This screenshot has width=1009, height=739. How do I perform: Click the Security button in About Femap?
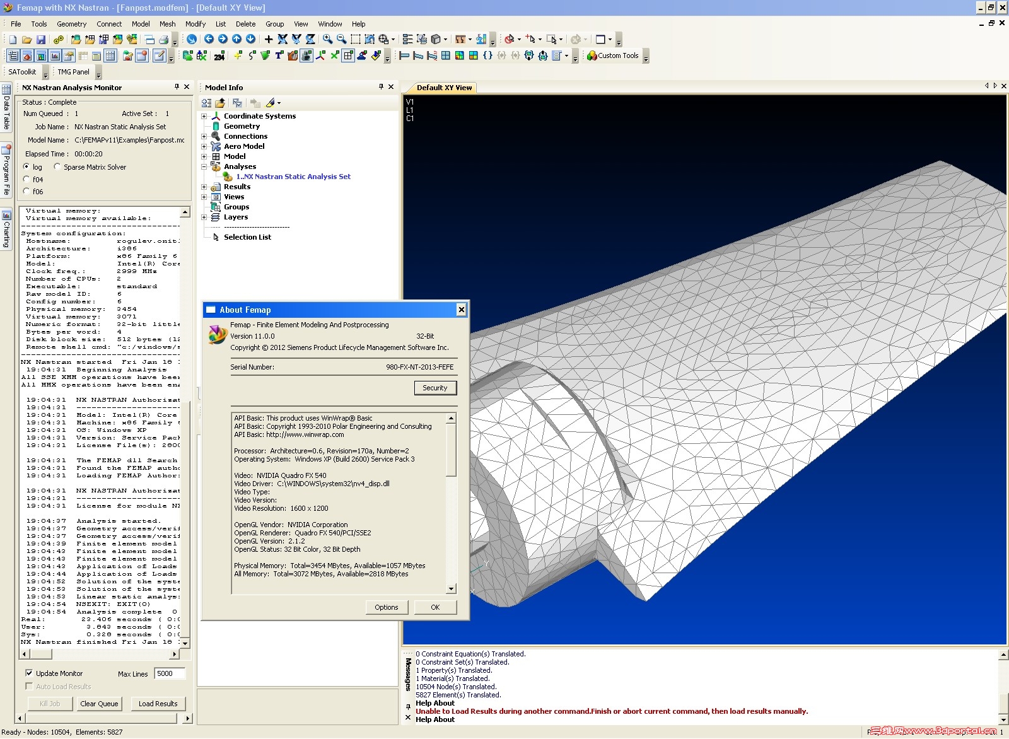pos(435,388)
